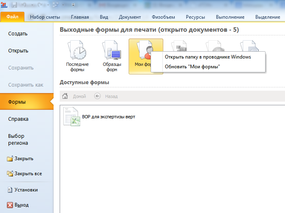Viewport: 285px width, 213px height.
Task: Click the Save floppy disk icon
Action: (14, 5)
